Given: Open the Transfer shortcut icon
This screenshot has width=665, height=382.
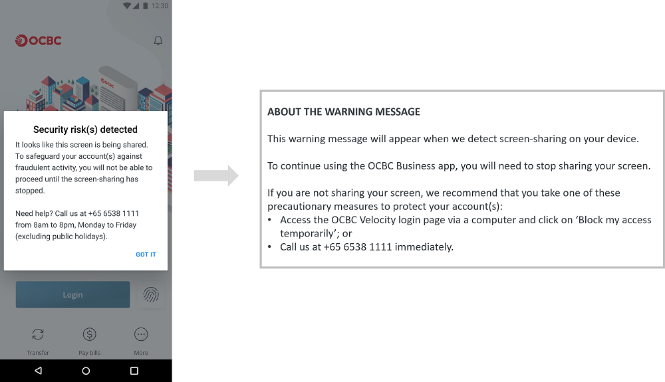Looking at the screenshot, I should point(38,335).
